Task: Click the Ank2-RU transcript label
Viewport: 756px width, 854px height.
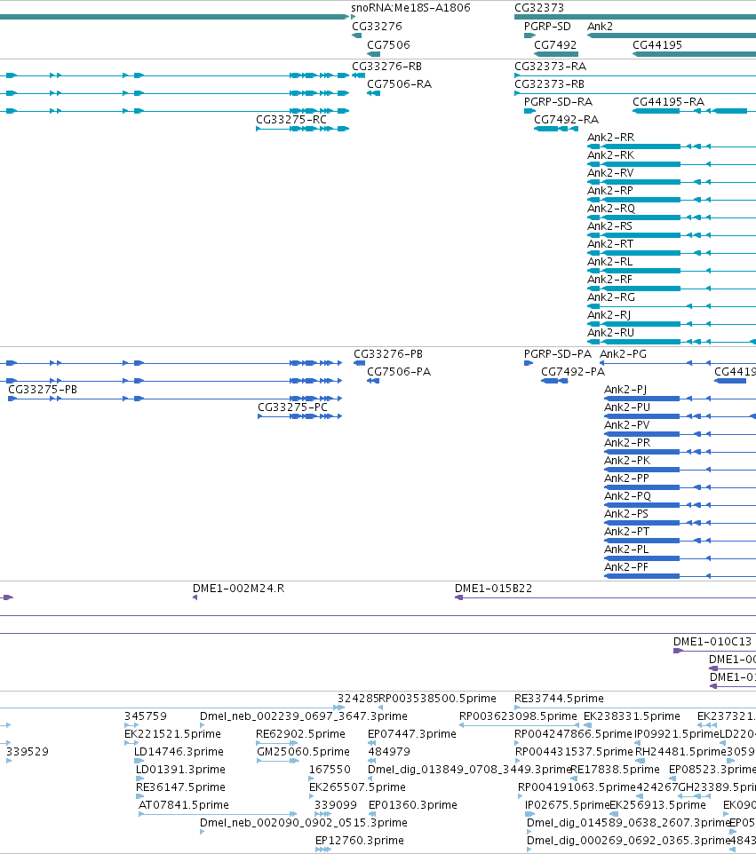Action: (x=610, y=333)
